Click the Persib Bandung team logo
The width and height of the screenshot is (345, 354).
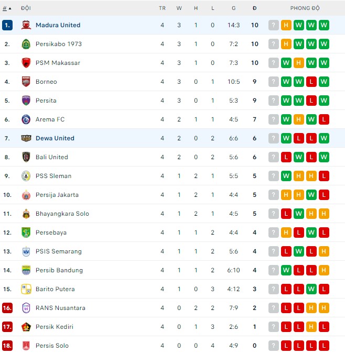tap(26, 270)
